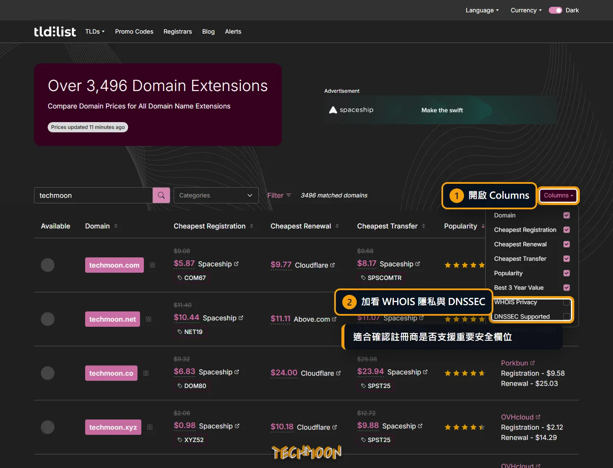Click the availability circle for techmoon.net

48,319
